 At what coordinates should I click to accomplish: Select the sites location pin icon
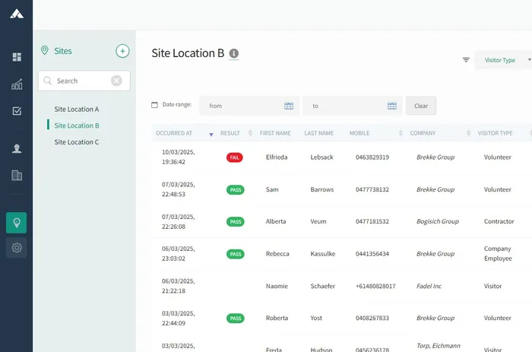(x=17, y=222)
